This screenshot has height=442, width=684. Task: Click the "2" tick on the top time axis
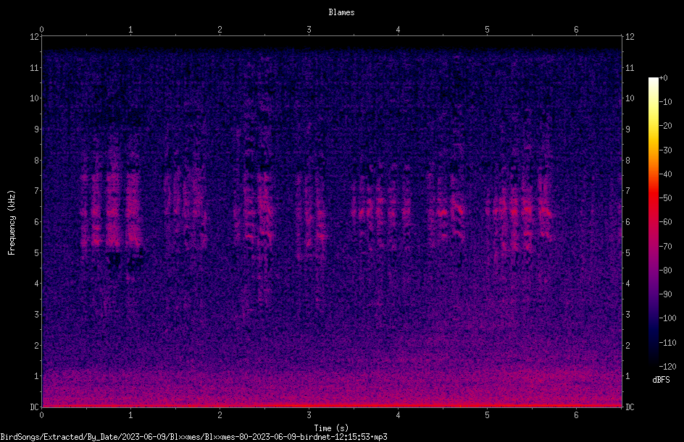click(220, 30)
